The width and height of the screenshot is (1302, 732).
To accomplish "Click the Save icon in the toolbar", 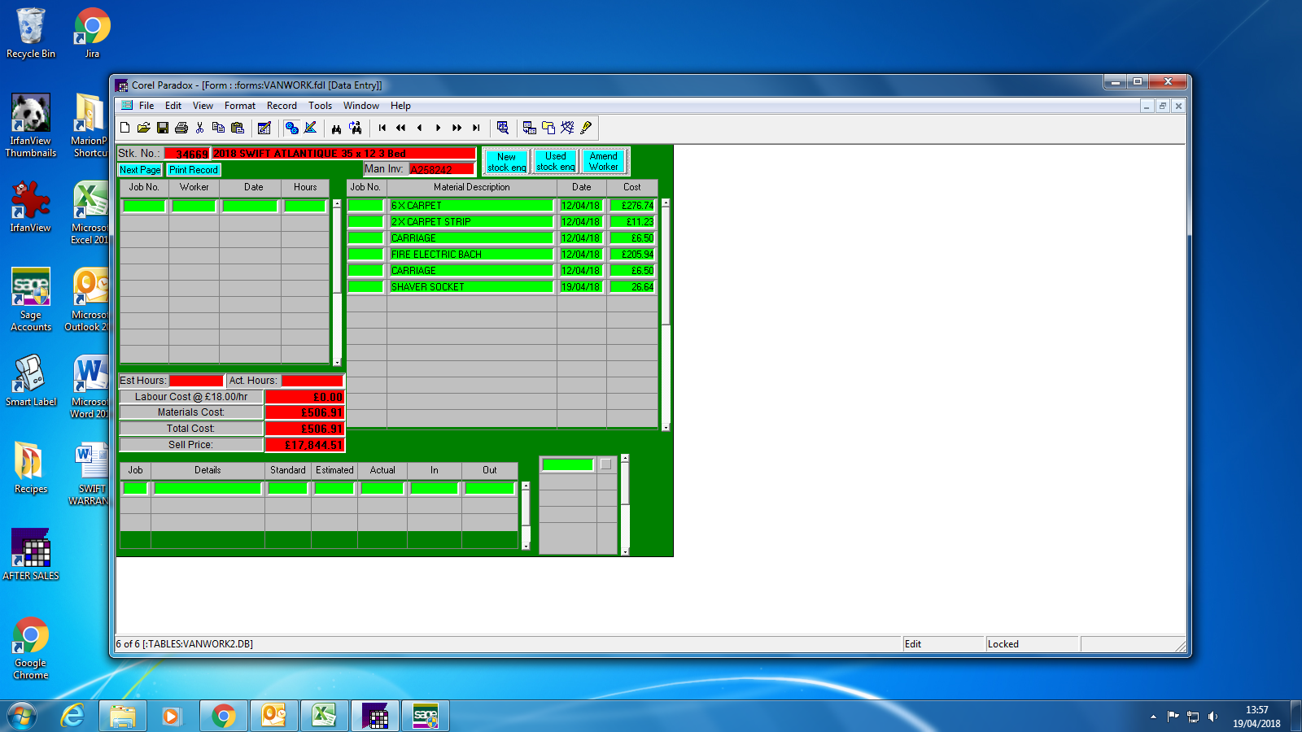I will (x=163, y=128).
